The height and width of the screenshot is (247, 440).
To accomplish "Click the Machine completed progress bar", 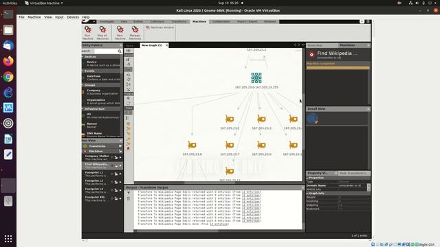I will click(x=338, y=67).
